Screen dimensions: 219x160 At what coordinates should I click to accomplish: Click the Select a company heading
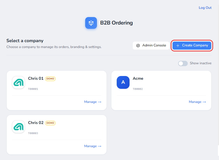coord(25,41)
